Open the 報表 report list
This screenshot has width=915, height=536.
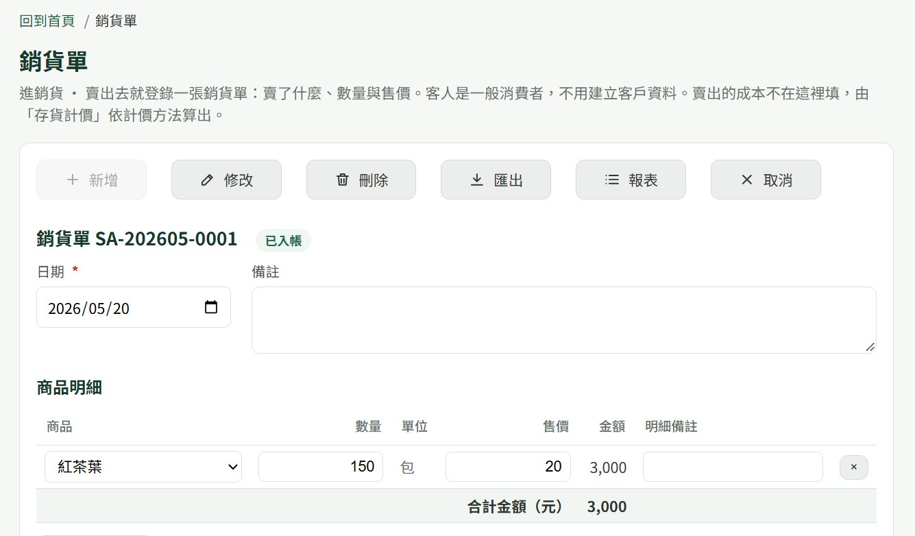click(631, 180)
